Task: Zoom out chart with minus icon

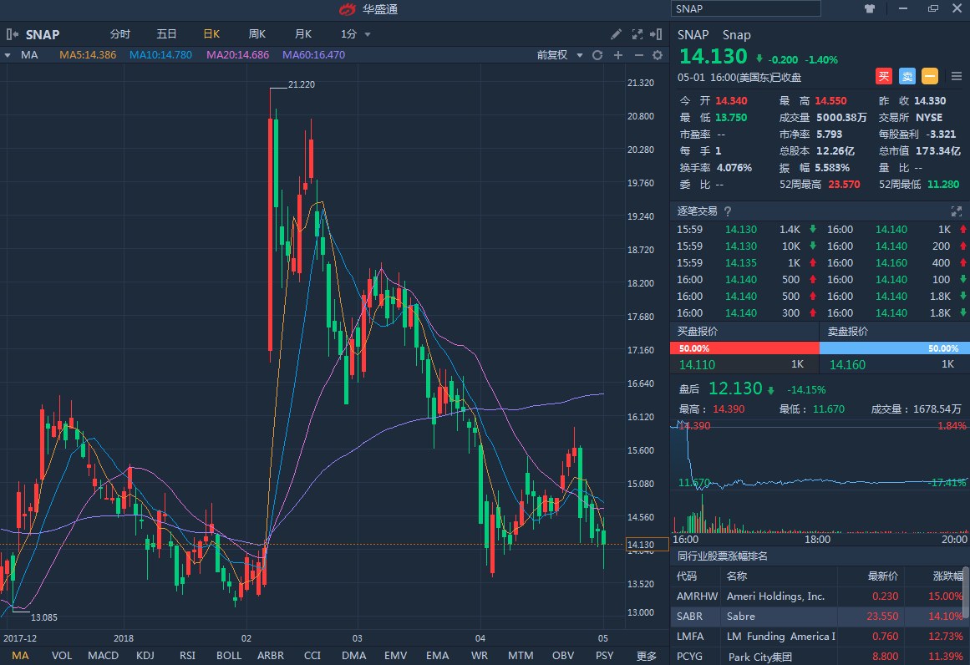Action: (x=638, y=55)
